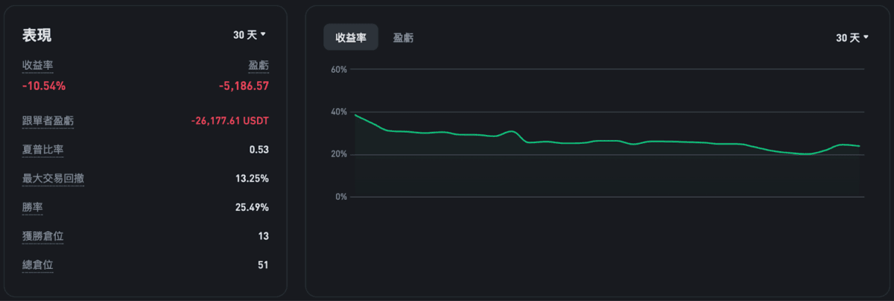Expand the chart panel's 30天 period selector
Image resolution: width=894 pixels, height=301 pixels.
(x=852, y=38)
